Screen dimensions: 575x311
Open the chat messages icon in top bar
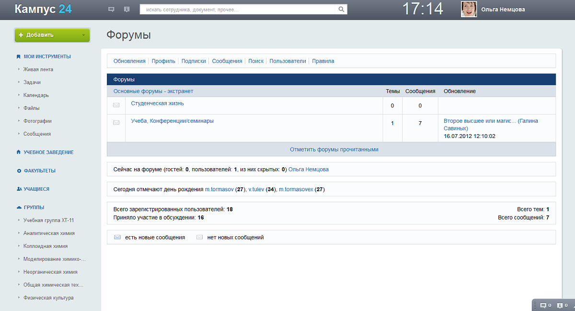[112, 9]
